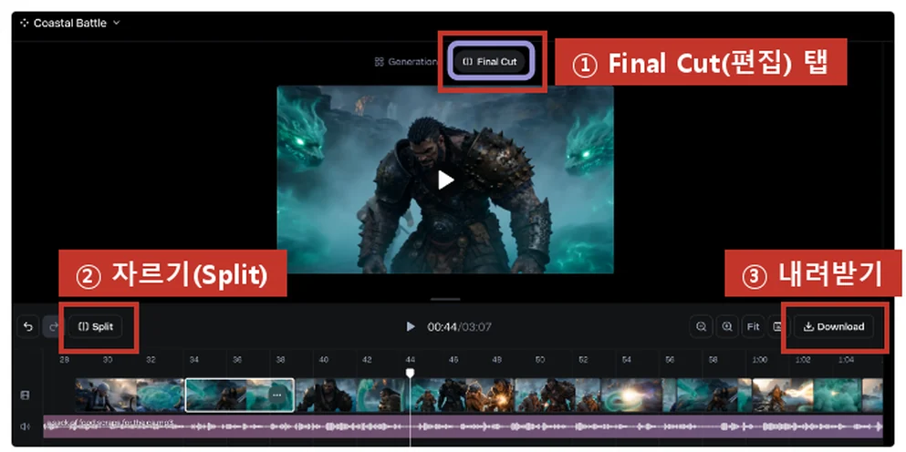Switch to the Generation tab
906x452 pixels.
406,62
